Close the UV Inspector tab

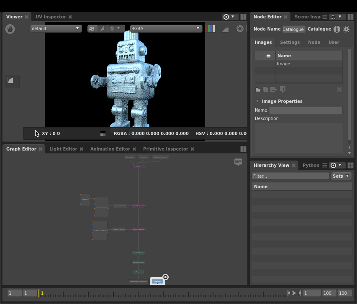pos(70,17)
